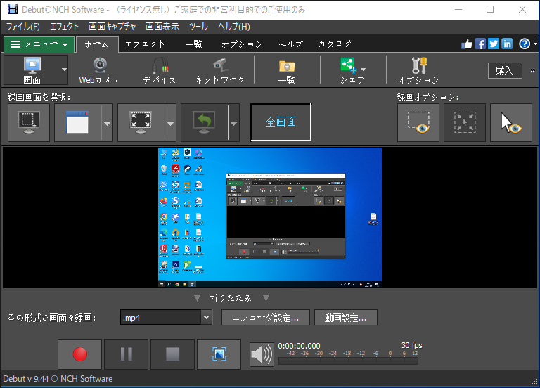Screen dimensions: 540x388
Task: Toggle center recording on cursor option
Action: click(x=465, y=122)
